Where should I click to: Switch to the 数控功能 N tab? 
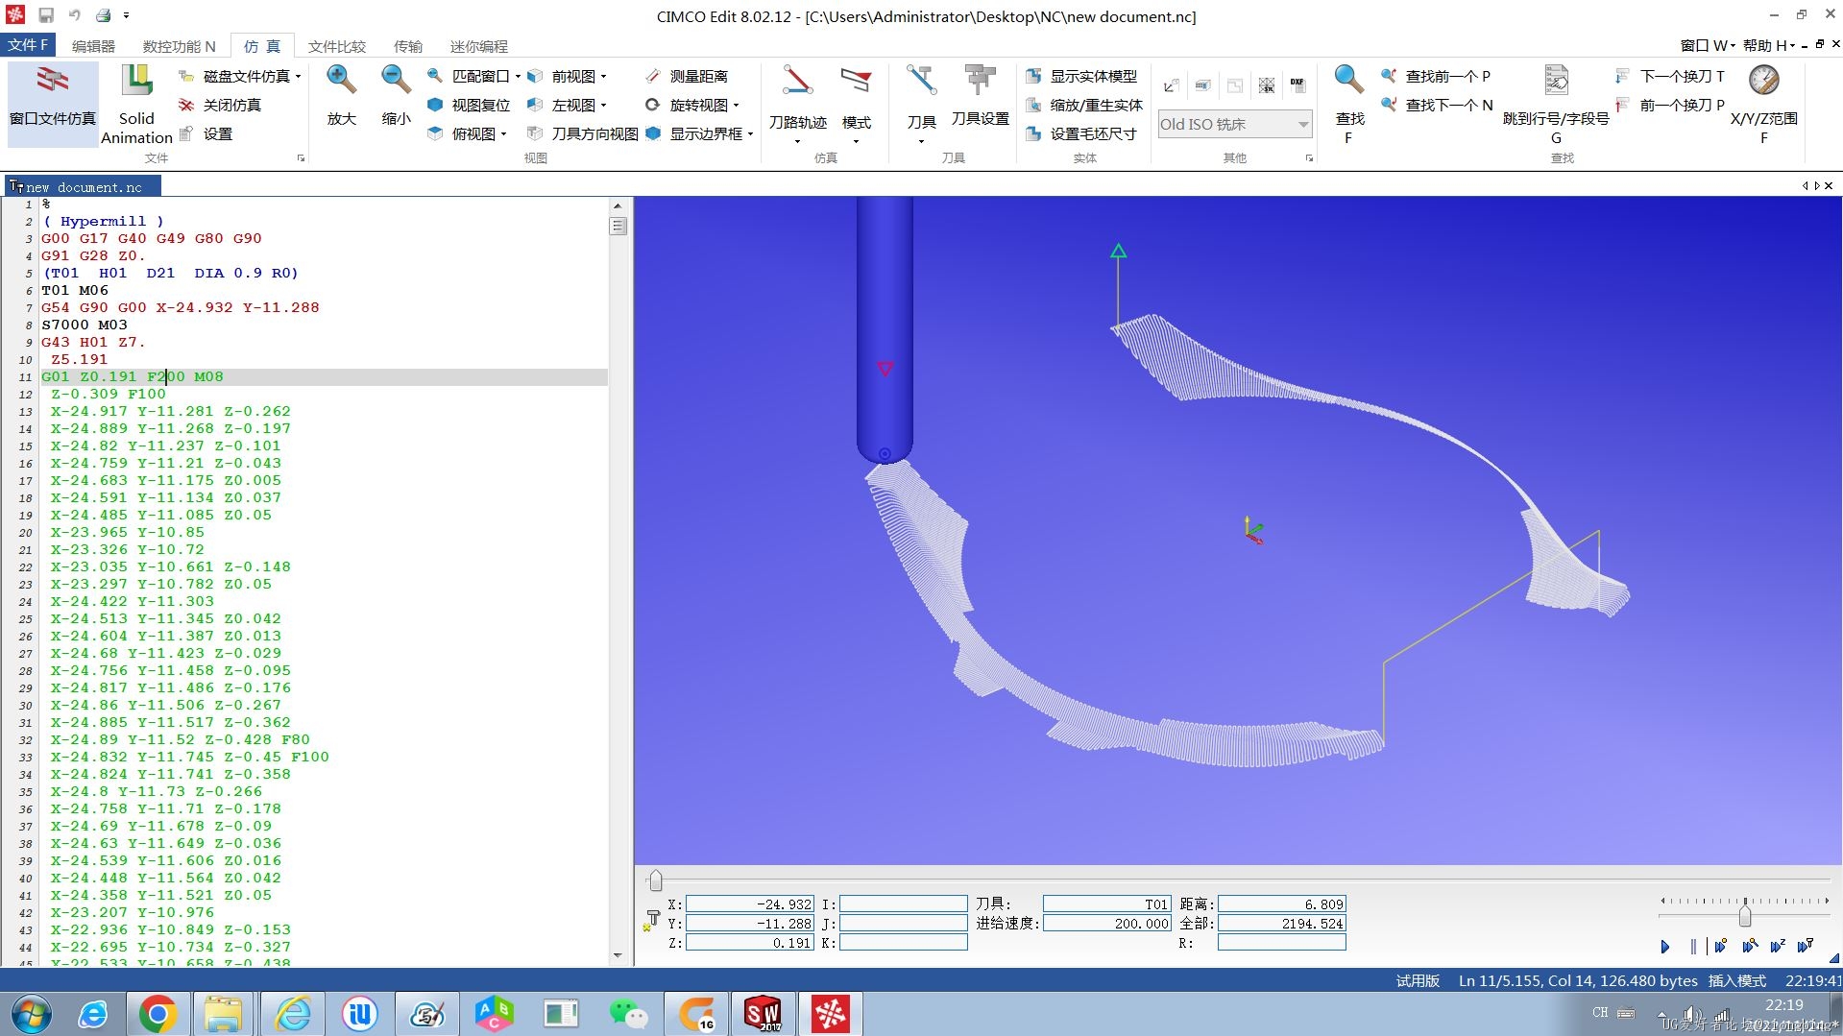(x=180, y=46)
